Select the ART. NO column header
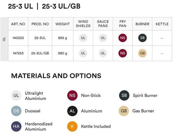Screen dimensions: 174x139 (18, 24)
